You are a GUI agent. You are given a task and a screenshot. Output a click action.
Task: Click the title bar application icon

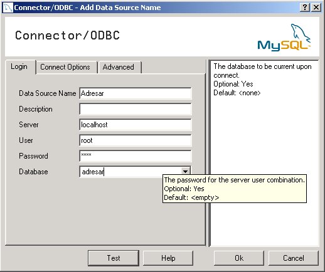point(8,8)
